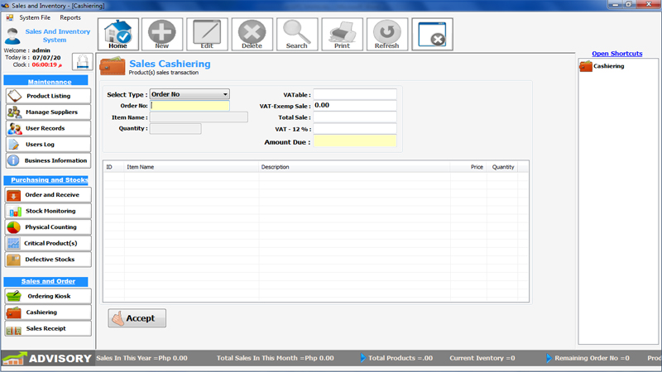Select Ordering Kiosk in sidebar
Image resolution: width=662 pixels, height=372 pixels.
tap(48, 296)
